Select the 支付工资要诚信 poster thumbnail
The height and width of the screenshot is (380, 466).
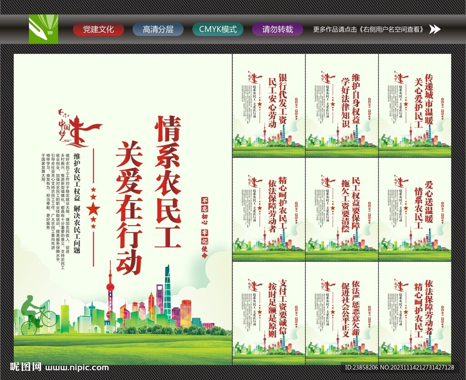pyautogui.click(x=268, y=313)
